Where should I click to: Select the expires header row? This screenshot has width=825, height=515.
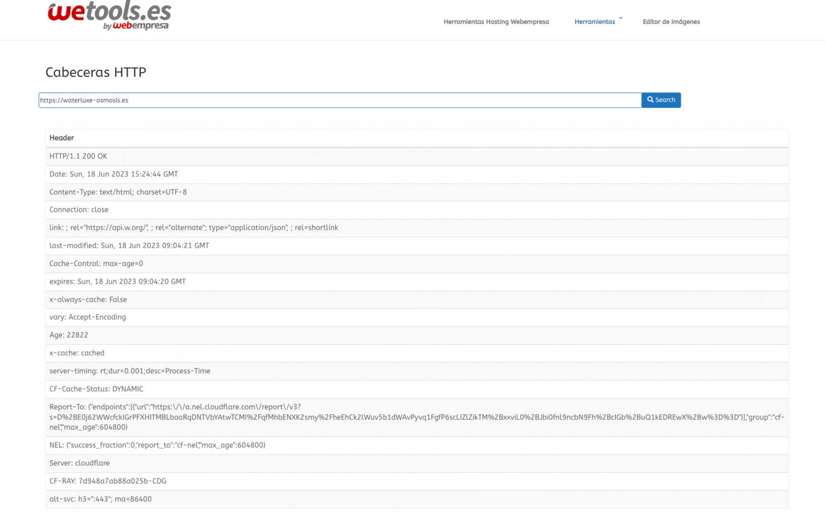click(417, 282)
